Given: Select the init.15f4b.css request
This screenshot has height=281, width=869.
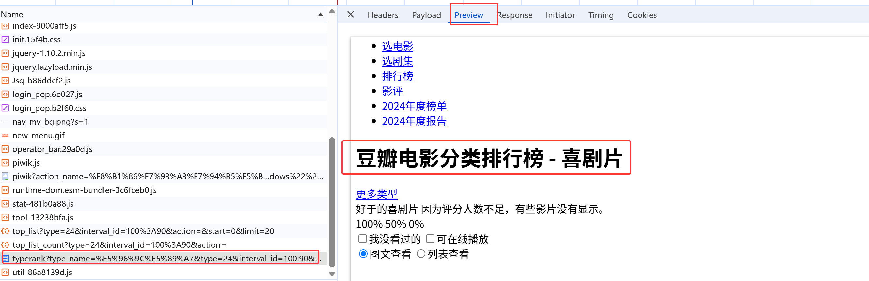Looking at the screenshot, I should coord(164,39).
